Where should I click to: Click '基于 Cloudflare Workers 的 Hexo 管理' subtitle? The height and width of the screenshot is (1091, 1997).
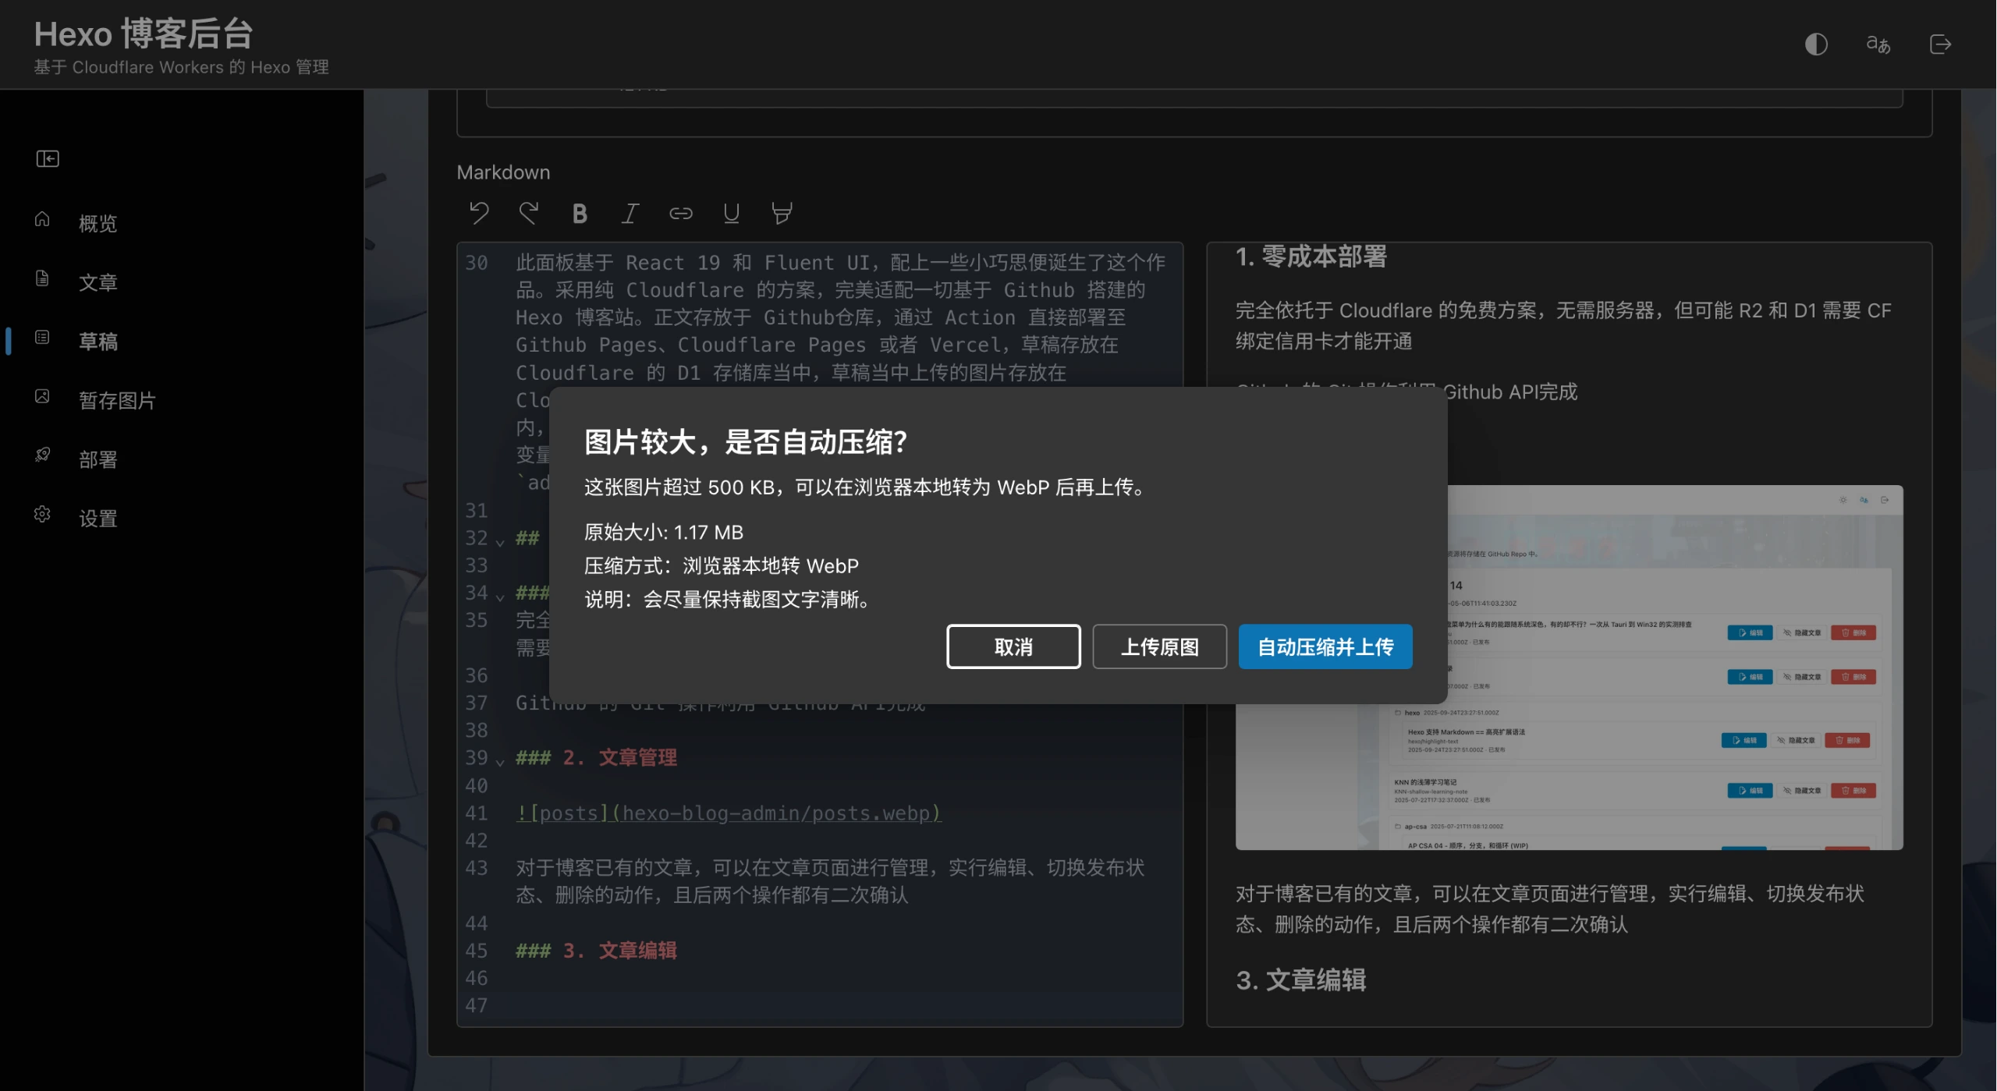[x=181, y=67]
